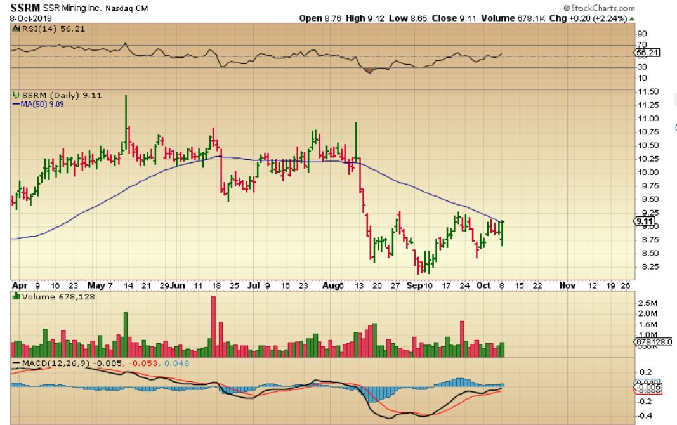Click the -0.4 MACD axis label
677x425 pixels.
click(645, 416)
